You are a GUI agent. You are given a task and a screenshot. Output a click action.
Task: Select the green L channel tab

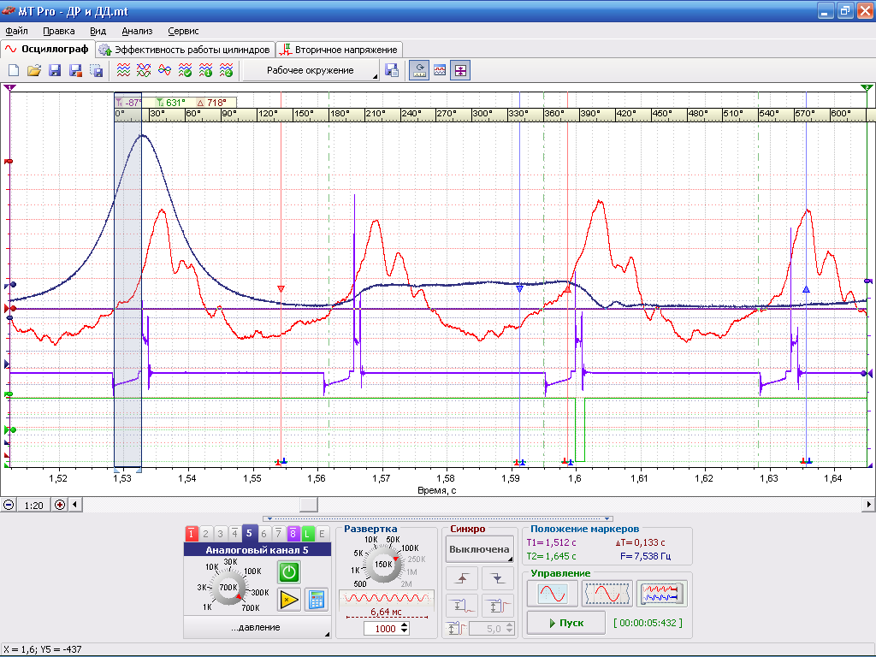pyautogui.click(x=307, y=534)
